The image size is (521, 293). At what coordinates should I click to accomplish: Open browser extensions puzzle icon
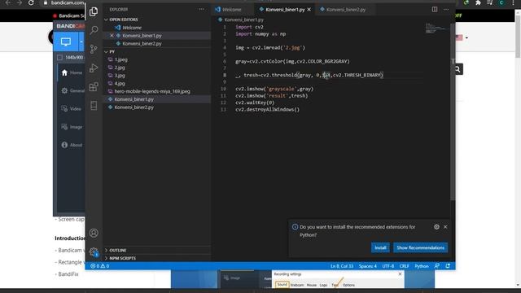(x=478, y=2)
